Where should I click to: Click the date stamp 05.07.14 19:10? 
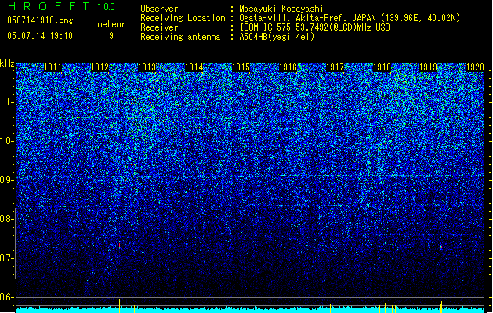click(x=40, y=36)
